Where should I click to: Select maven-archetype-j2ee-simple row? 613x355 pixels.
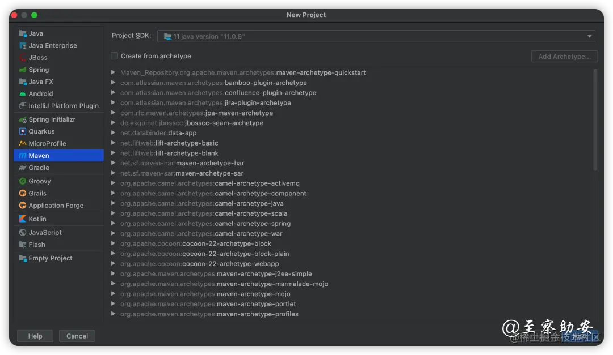(216, 274)
